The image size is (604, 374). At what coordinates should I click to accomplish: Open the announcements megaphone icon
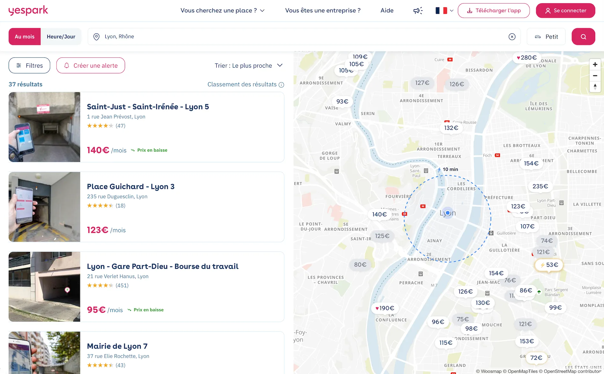point(418,11)
